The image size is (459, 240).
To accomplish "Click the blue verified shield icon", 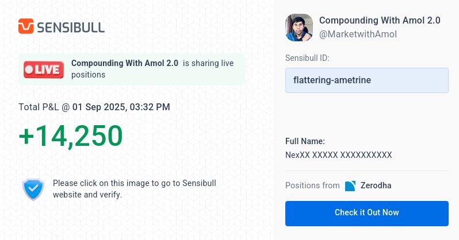I will tap(33, 189).
